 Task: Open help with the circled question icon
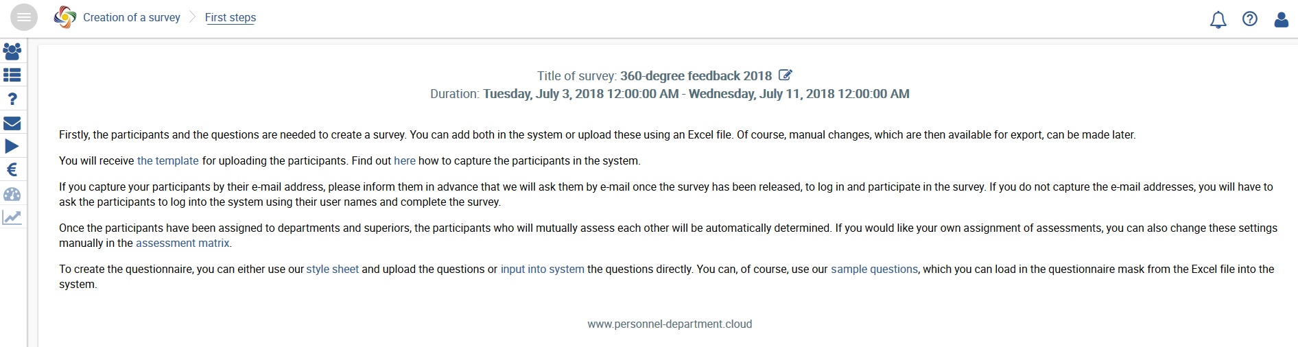pyautogui.click(x=1250, y=19)
